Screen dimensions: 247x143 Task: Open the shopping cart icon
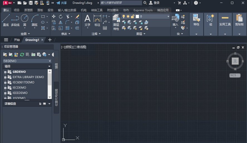pos(179,3)
